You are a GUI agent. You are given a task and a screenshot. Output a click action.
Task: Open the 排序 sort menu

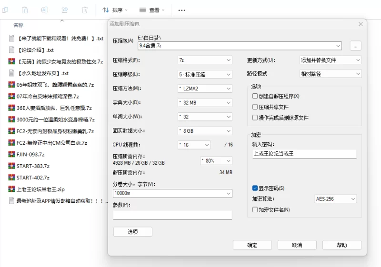pos(115,10)
